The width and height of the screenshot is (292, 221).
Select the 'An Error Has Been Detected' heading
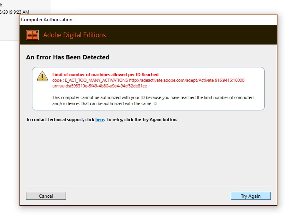68,57
